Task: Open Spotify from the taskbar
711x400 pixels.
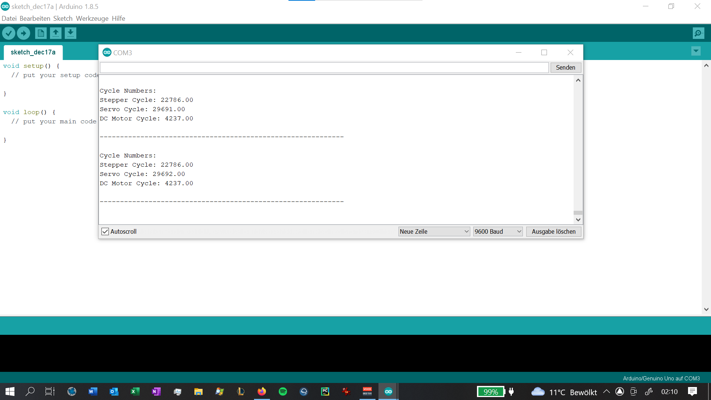Action: point(283,391)
